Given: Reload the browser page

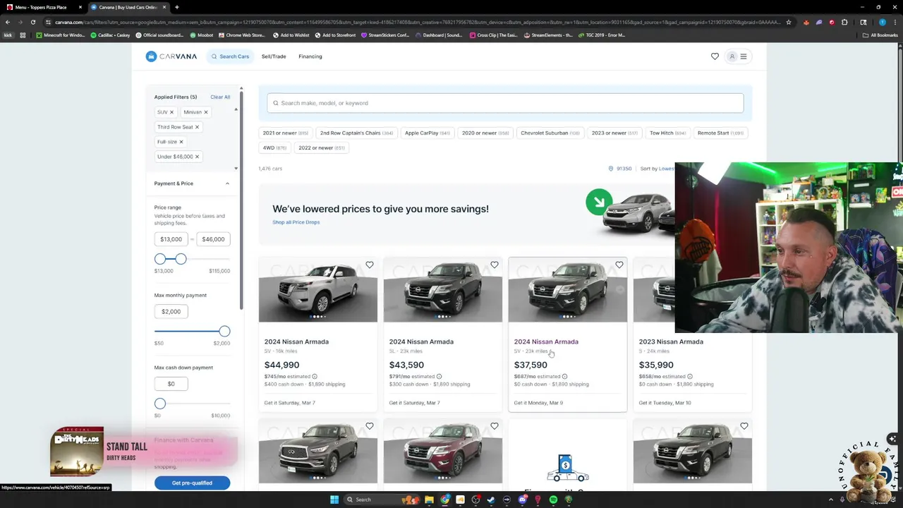Looking at the screenshot, I should (x=32, y=22).
